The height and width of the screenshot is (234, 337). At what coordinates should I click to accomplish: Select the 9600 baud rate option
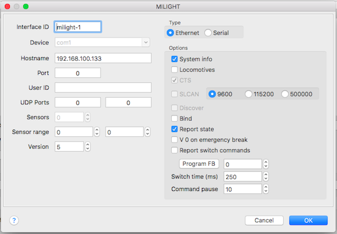click(x=212, y=94)
